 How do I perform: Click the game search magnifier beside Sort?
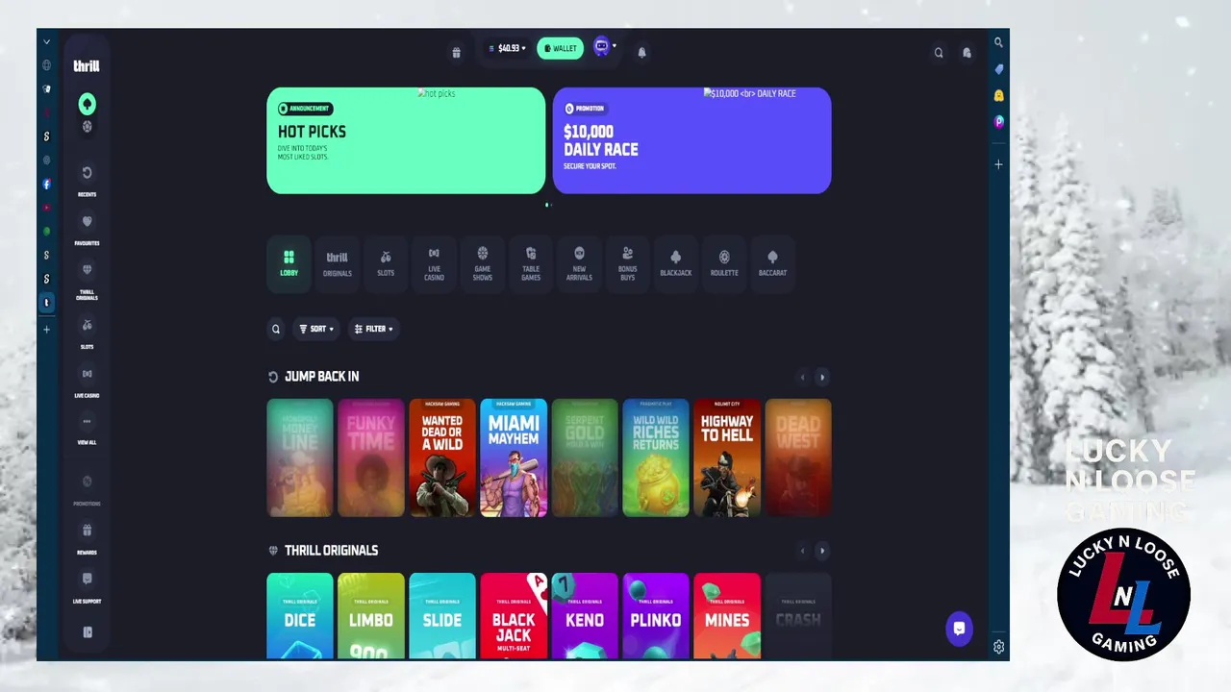[x=276, y=329]
